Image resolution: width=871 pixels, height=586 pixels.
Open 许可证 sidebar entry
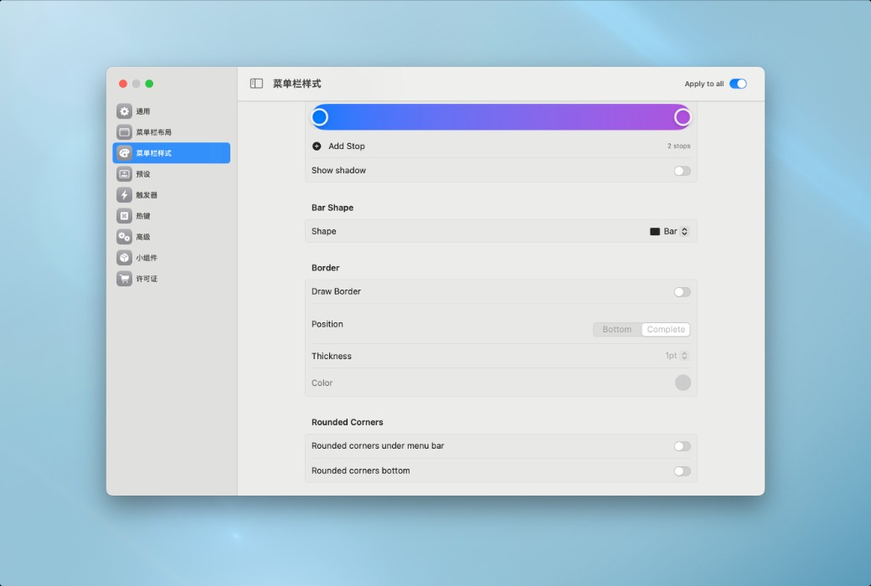pos(171,278)
